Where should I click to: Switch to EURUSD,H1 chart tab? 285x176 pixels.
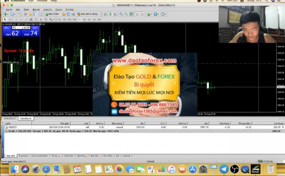[10, 118]
